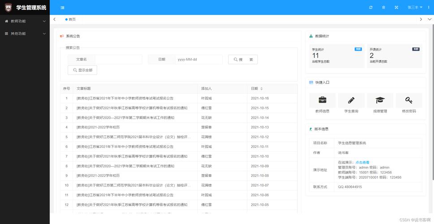Open 修改密码 via the key icon

coord(409,100)
